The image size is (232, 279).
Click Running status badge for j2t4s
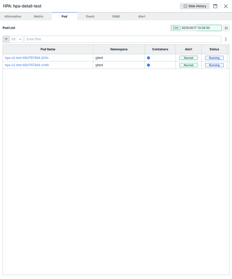pyautogui.click(x=214, y=58)
